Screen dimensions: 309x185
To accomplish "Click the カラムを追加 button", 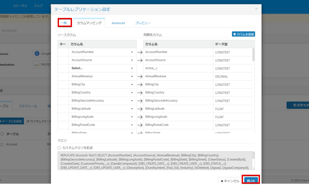I will click(x=243, y=34).
